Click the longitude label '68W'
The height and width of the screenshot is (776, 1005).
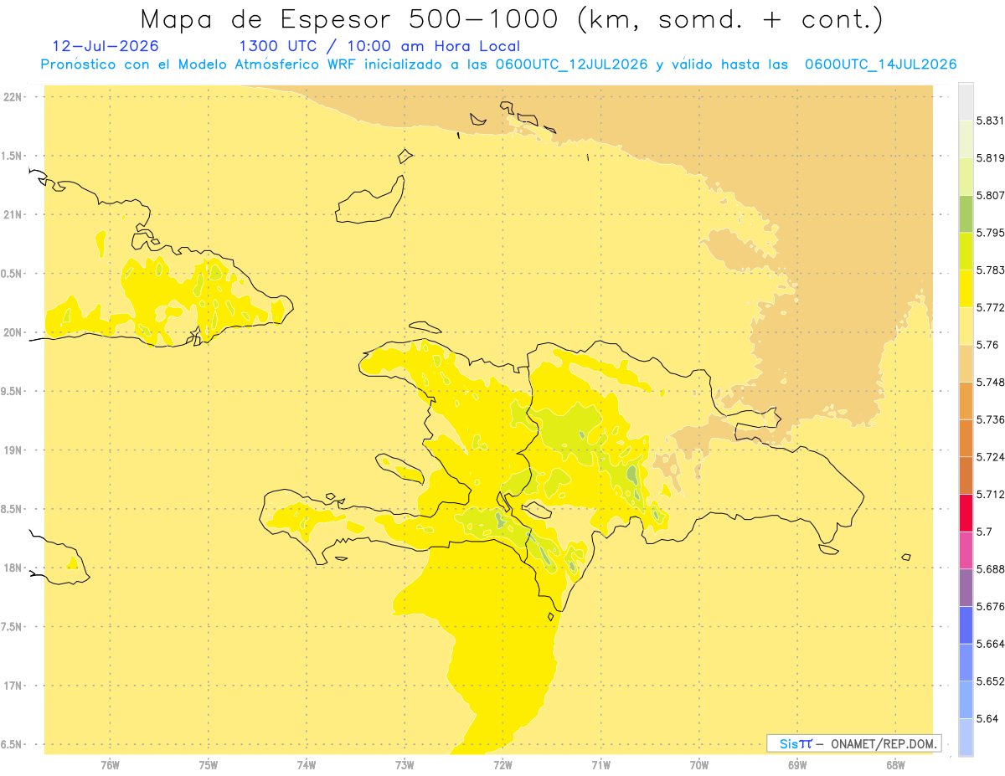(895, 765)
